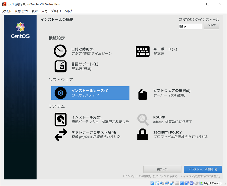Click the shared folders status bar icon
The height and width of the screenshot is (186, 227).
pos(177,183)
